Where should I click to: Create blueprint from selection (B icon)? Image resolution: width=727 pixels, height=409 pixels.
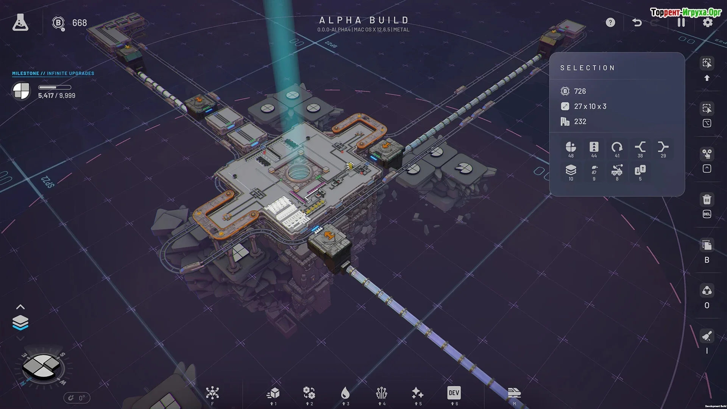click(707, 245)
